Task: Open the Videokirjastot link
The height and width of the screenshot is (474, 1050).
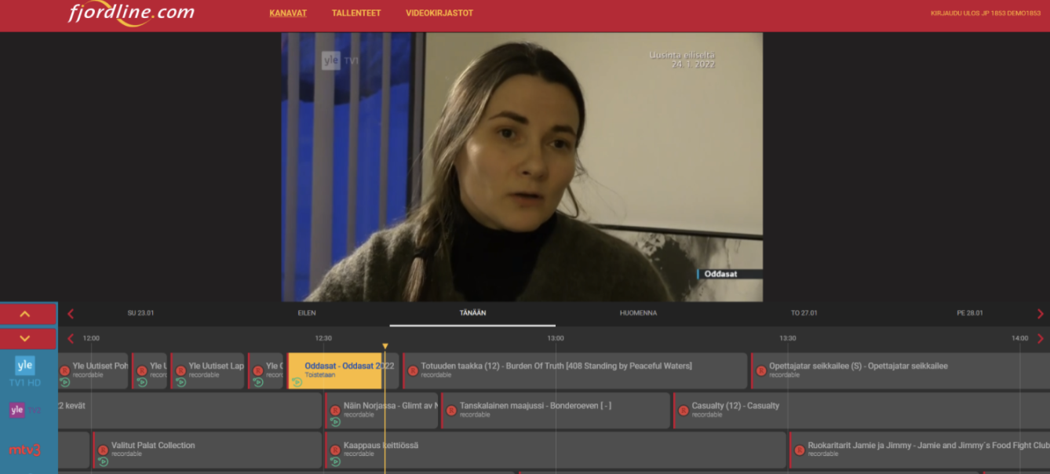Action: click(439, 13)
